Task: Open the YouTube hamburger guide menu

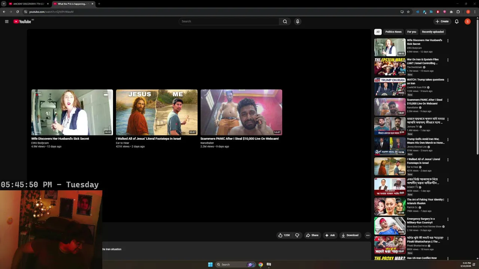Action: 6,21
